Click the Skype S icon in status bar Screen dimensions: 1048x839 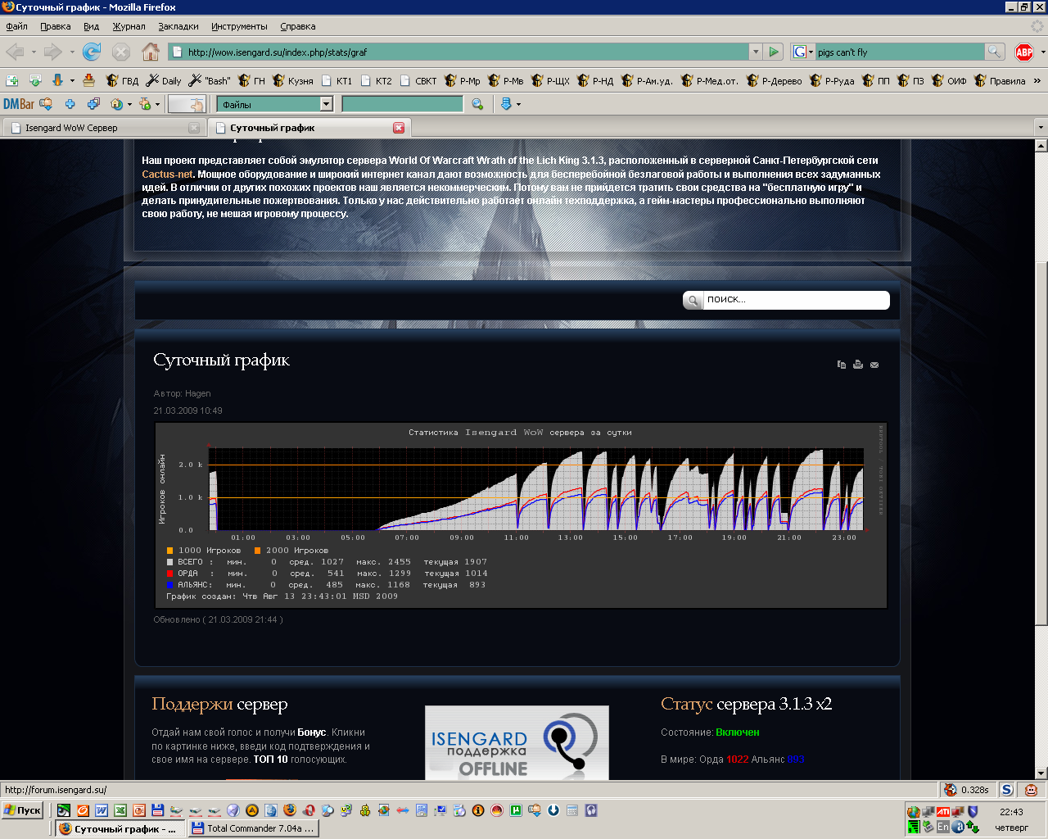click(1007, 790)
